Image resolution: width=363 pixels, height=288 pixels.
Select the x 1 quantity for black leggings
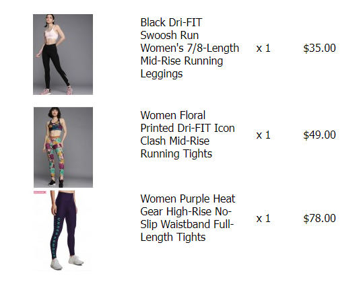click(263, 48)
